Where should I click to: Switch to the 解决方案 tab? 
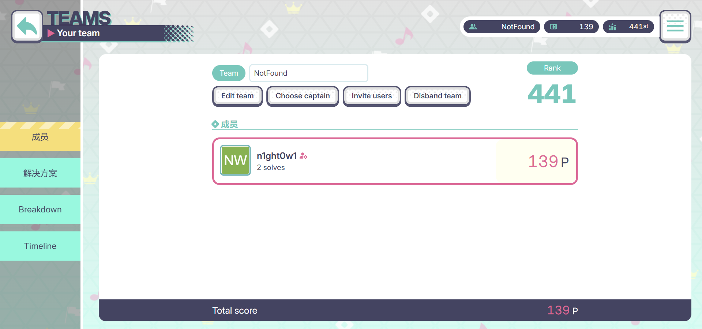[40, 173]
